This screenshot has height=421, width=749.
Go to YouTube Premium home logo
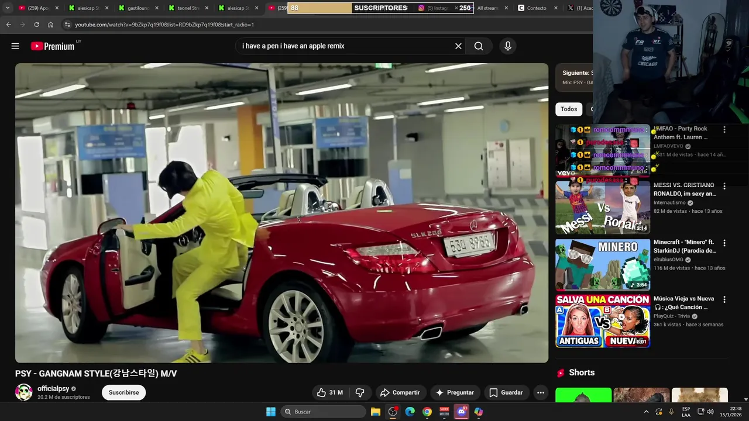coord(53,46)
